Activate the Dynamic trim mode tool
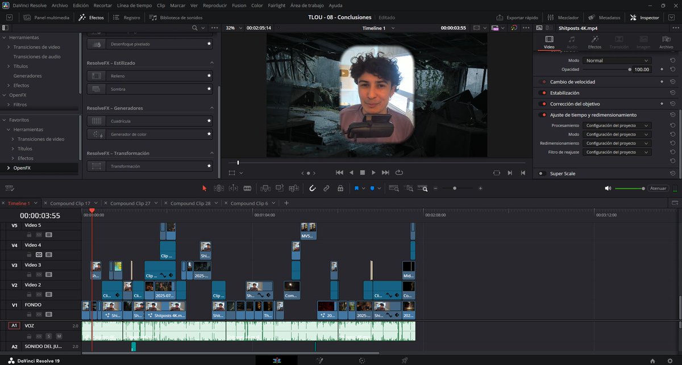The height and width of the screenshot is (365, 682). click(234, 188)
